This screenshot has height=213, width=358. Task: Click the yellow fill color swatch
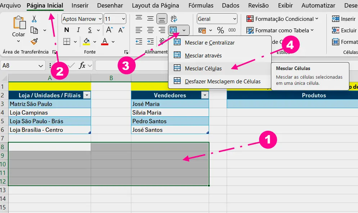coord(86,42)
